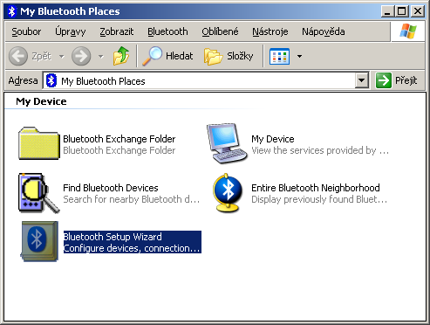The image size is (430, 325).
Task: Select the 'Find Bluetooth Devices' label
Action: click(111, 188)
